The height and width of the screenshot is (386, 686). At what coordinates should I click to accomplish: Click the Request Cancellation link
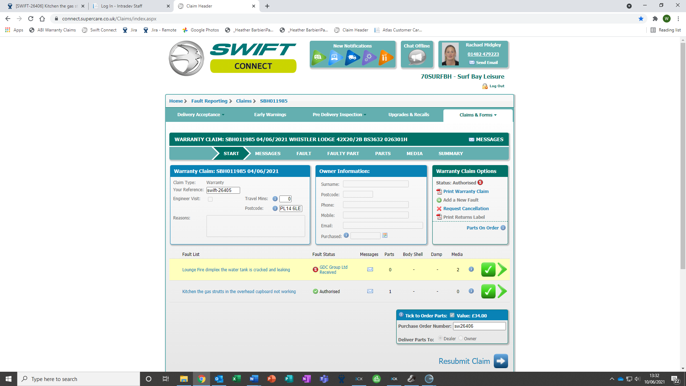click(466, 209)
